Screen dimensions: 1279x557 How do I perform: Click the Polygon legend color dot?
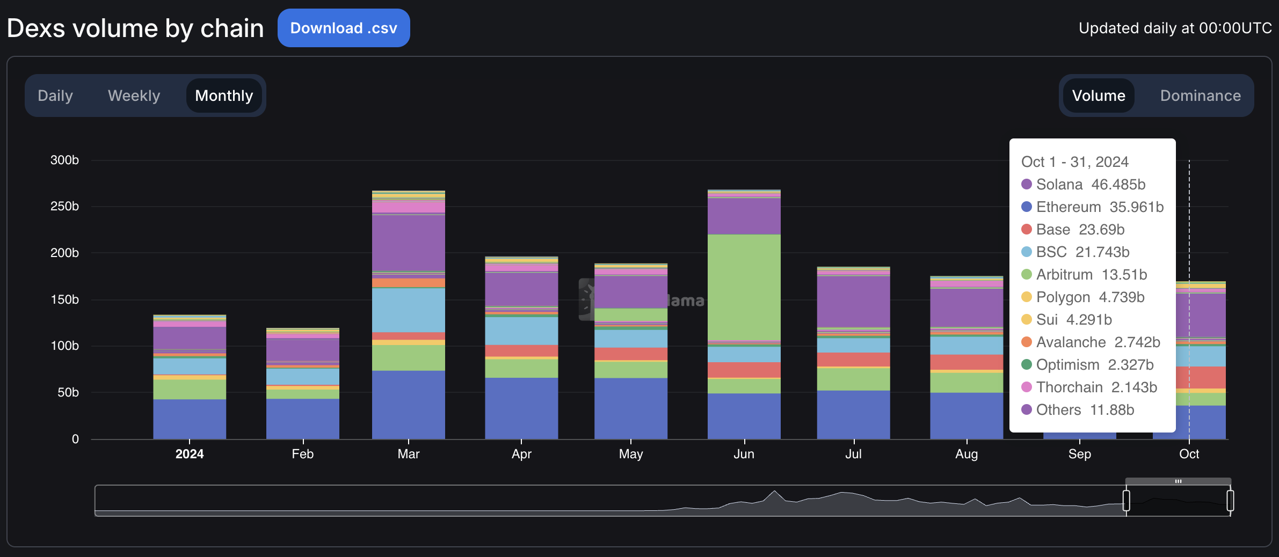coord(1027,297)
